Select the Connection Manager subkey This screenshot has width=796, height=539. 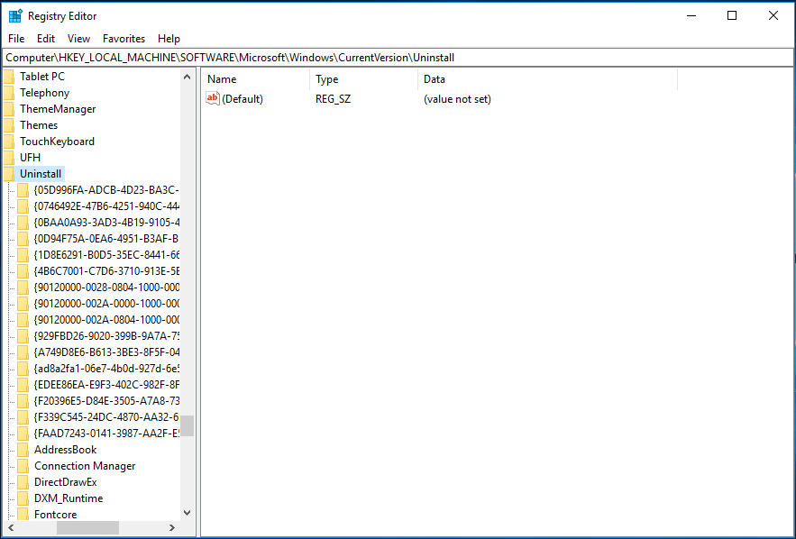pyautogui.click(x=85, y=466)
